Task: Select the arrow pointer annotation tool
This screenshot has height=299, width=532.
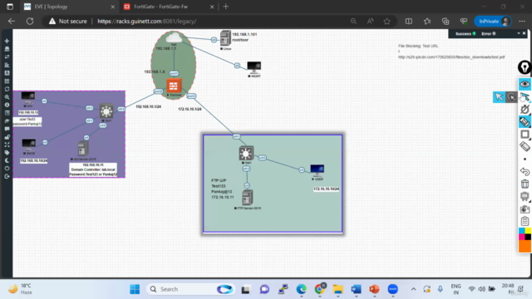Action: pos(499,97)
